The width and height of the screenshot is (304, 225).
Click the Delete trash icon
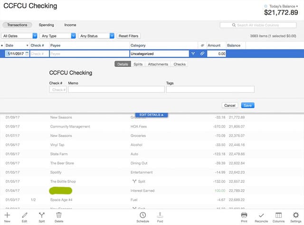coord(59,215)
